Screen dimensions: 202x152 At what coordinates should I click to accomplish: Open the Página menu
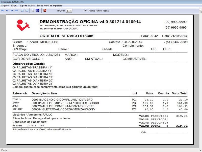14,6
